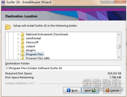The width and height of the screenshot is (127, 97).
Task: Click the Required Disk Space label
Action: pos(19,73)
